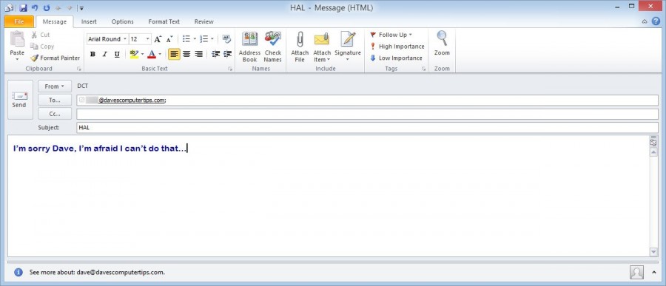This screenshot has height=286, width=666.
Task: Mark the message as High Importance
Action: point(397,47)
